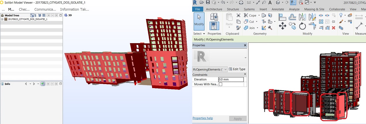The image size is (366, 124).
Task: Open the Customize Quick Access Toolbar dropdown
Action: pos(315,3)
